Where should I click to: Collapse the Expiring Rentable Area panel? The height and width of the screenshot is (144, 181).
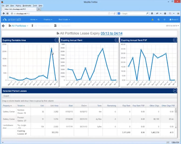coord(56,40)
